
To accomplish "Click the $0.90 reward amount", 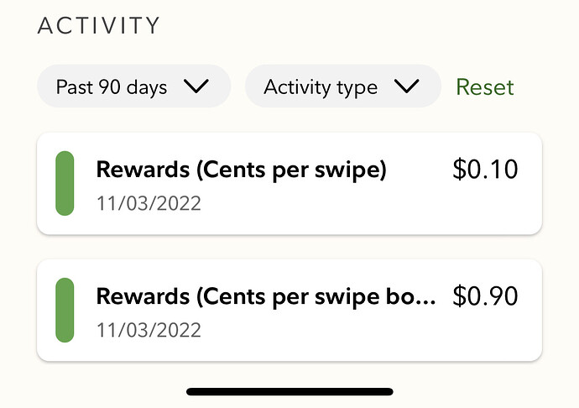I will pyautogui.click(x=485, y=296).
